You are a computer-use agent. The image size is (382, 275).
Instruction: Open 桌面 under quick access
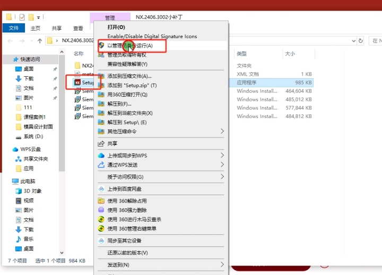point(29,69)
